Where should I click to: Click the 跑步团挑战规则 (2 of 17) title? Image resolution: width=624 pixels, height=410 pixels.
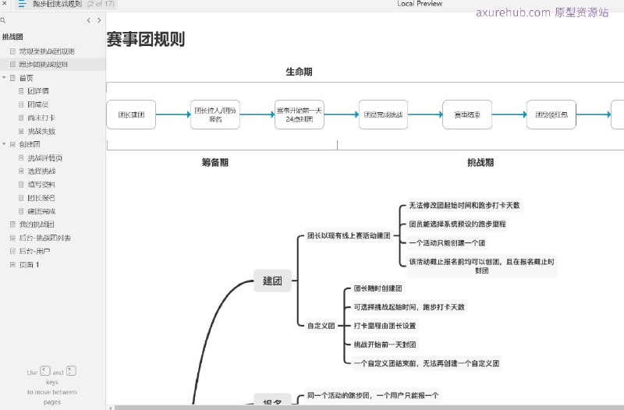coord(73,4)
